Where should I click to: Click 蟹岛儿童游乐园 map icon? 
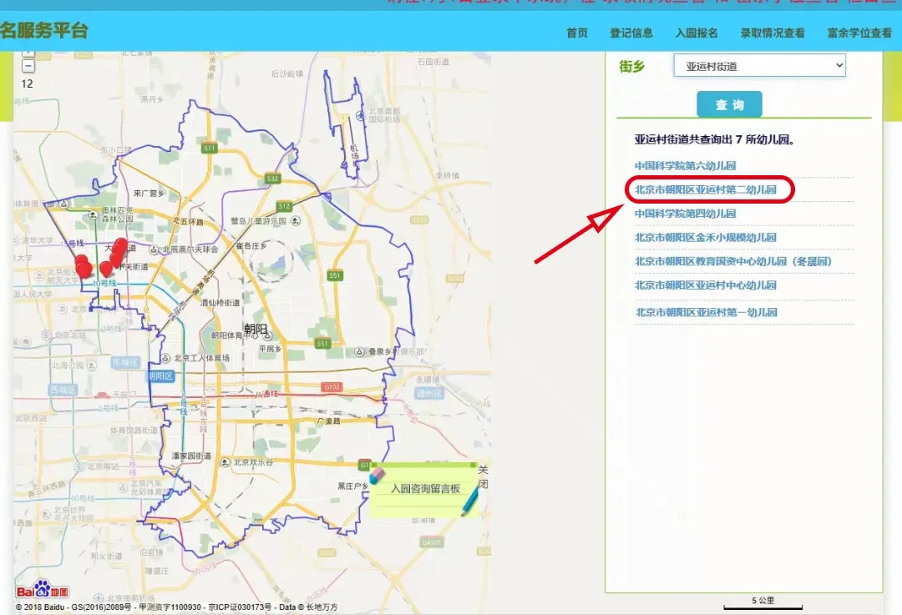coord(295,220)
